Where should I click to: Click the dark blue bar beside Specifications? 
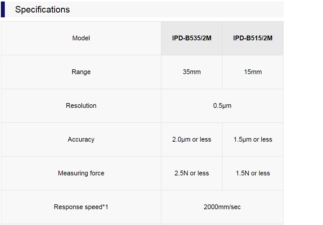(x=3, y=10)
